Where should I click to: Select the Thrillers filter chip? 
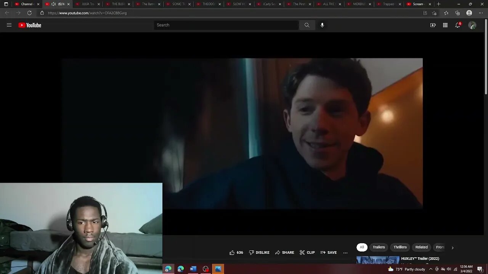click(x=400, y=247)
